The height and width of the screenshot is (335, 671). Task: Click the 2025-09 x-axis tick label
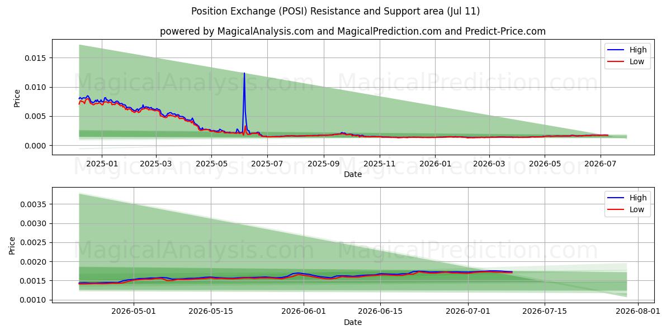coord(324,164)
